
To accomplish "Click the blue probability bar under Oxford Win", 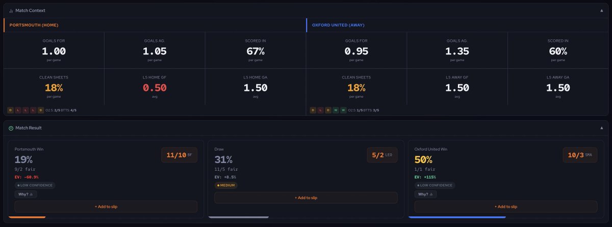I will 457,217.
